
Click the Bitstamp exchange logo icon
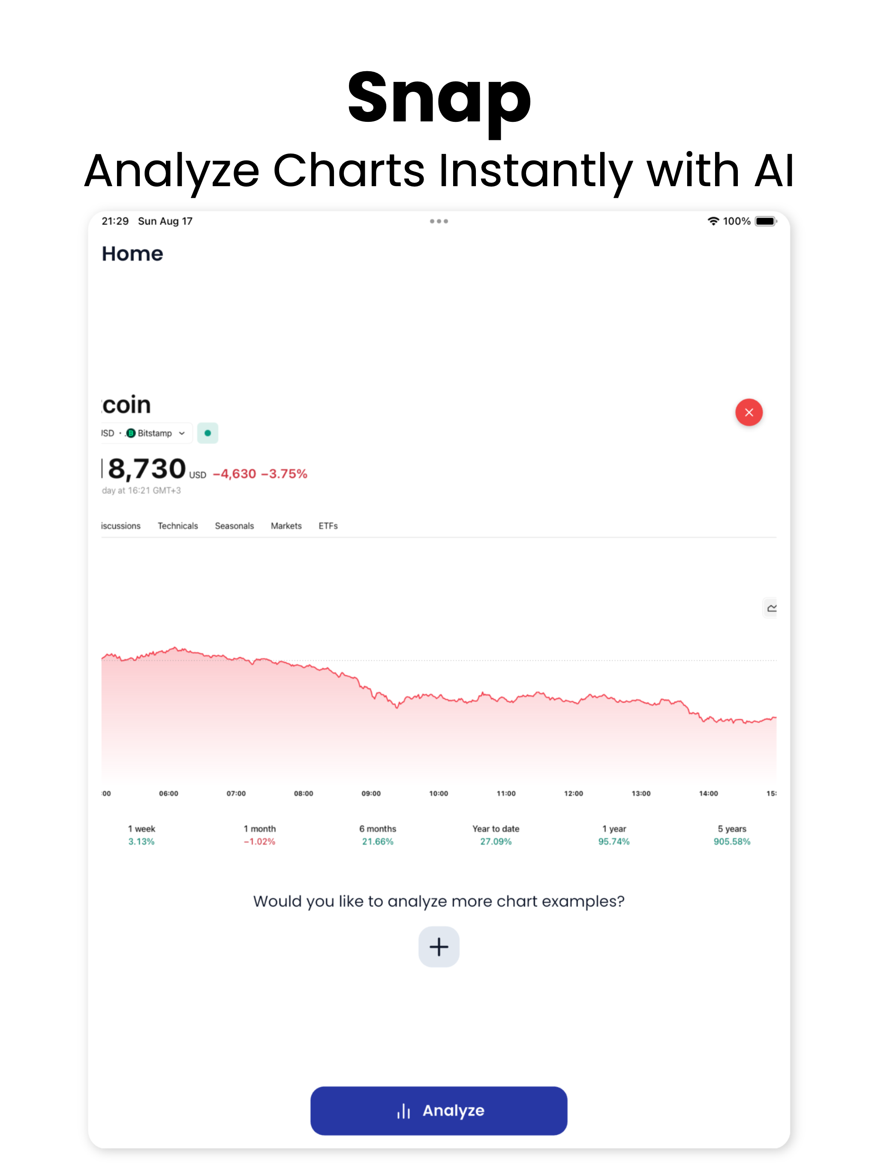131,433
